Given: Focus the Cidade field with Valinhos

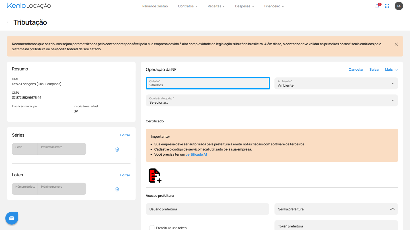Looking at the screenshot, I should [x=208, y=83].
